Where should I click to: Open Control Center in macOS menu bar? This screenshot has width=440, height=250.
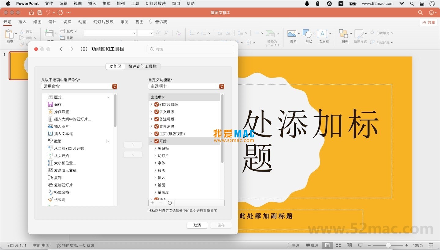click(422, 4)
